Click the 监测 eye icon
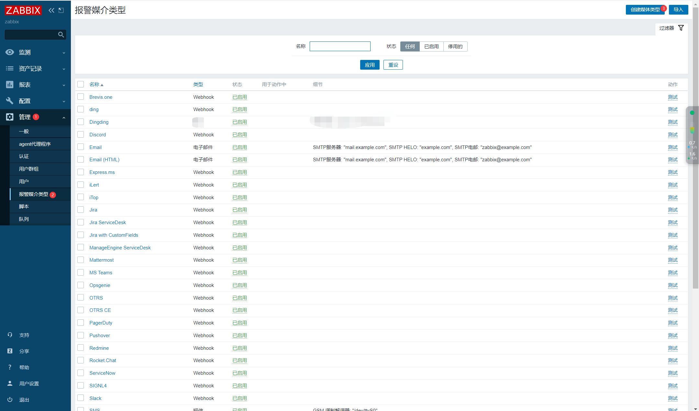 point(10,52)
